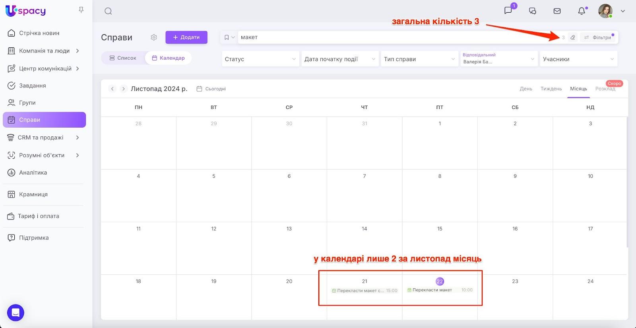Click the Крамниця store icon
636x328 pixels.
(12, 194)
